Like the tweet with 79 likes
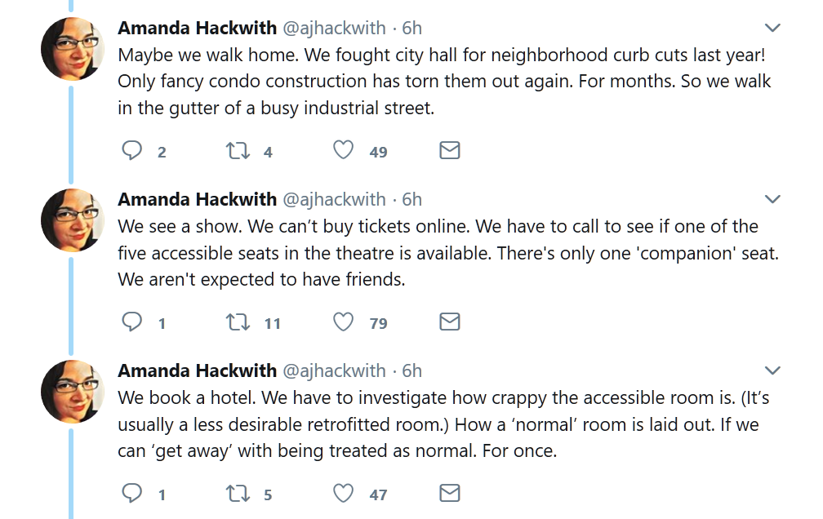The width and height of the screenshot is (823, 519). click(344, 322)
